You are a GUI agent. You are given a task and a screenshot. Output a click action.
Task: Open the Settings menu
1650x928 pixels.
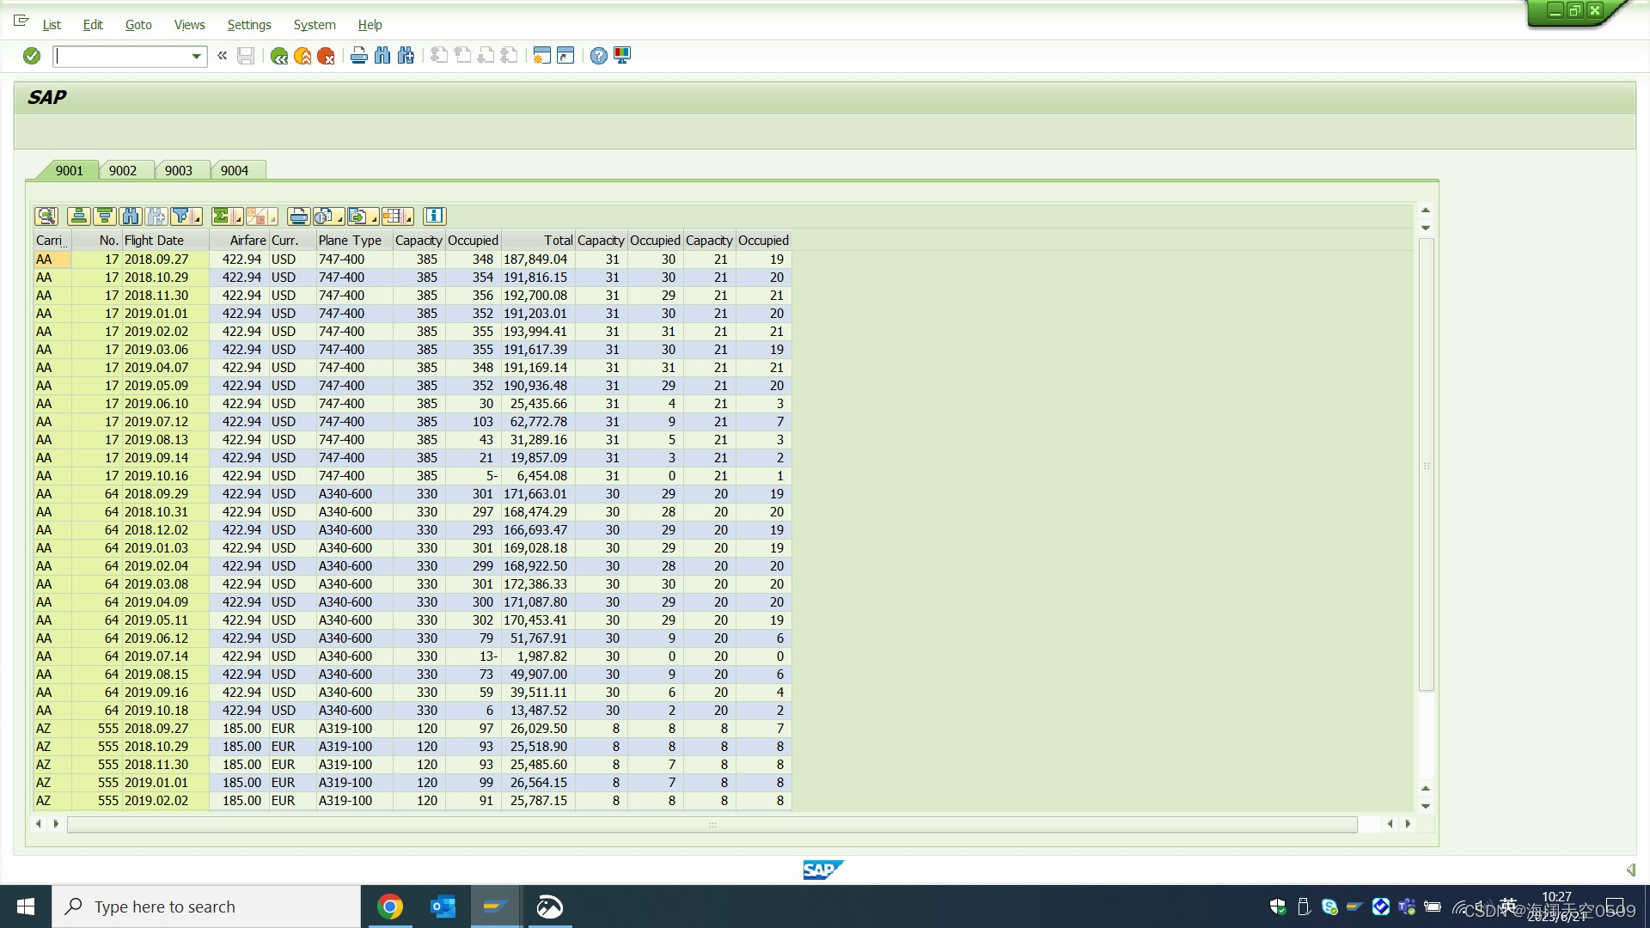click(x=248, y=25)
